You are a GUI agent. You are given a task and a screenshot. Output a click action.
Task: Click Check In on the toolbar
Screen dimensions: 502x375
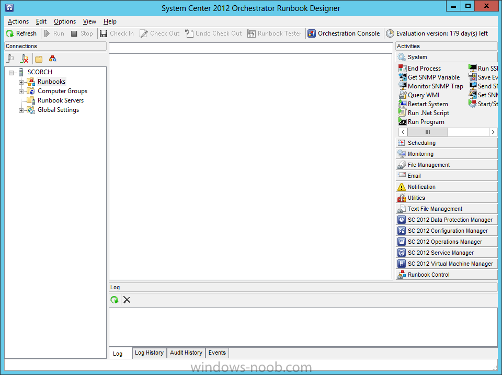pos(117,33)
